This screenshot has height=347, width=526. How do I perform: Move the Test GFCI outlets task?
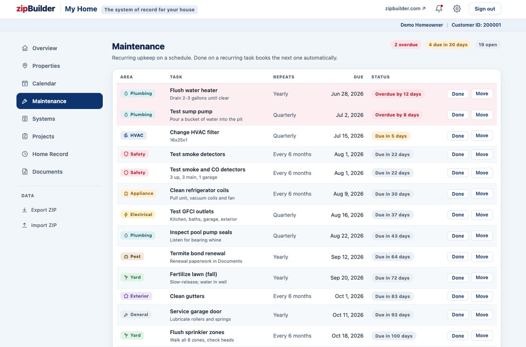pyautogui.click(x=482, y=215)
